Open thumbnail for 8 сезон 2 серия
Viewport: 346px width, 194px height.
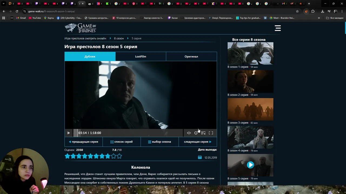click(250, 81)
